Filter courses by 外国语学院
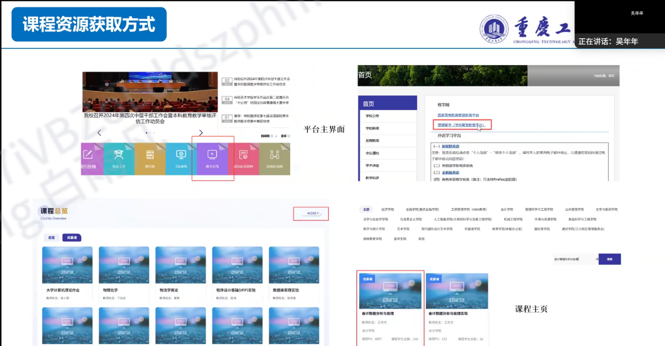Viewport: 665px width, 346px height. pos(473,229)
